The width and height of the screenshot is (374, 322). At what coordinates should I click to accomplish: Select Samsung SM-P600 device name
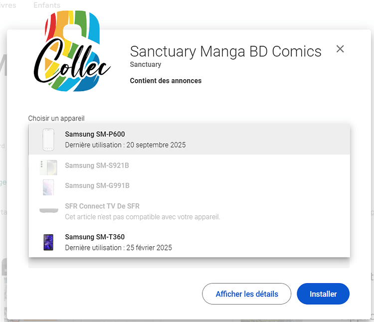tap(95, 134)
